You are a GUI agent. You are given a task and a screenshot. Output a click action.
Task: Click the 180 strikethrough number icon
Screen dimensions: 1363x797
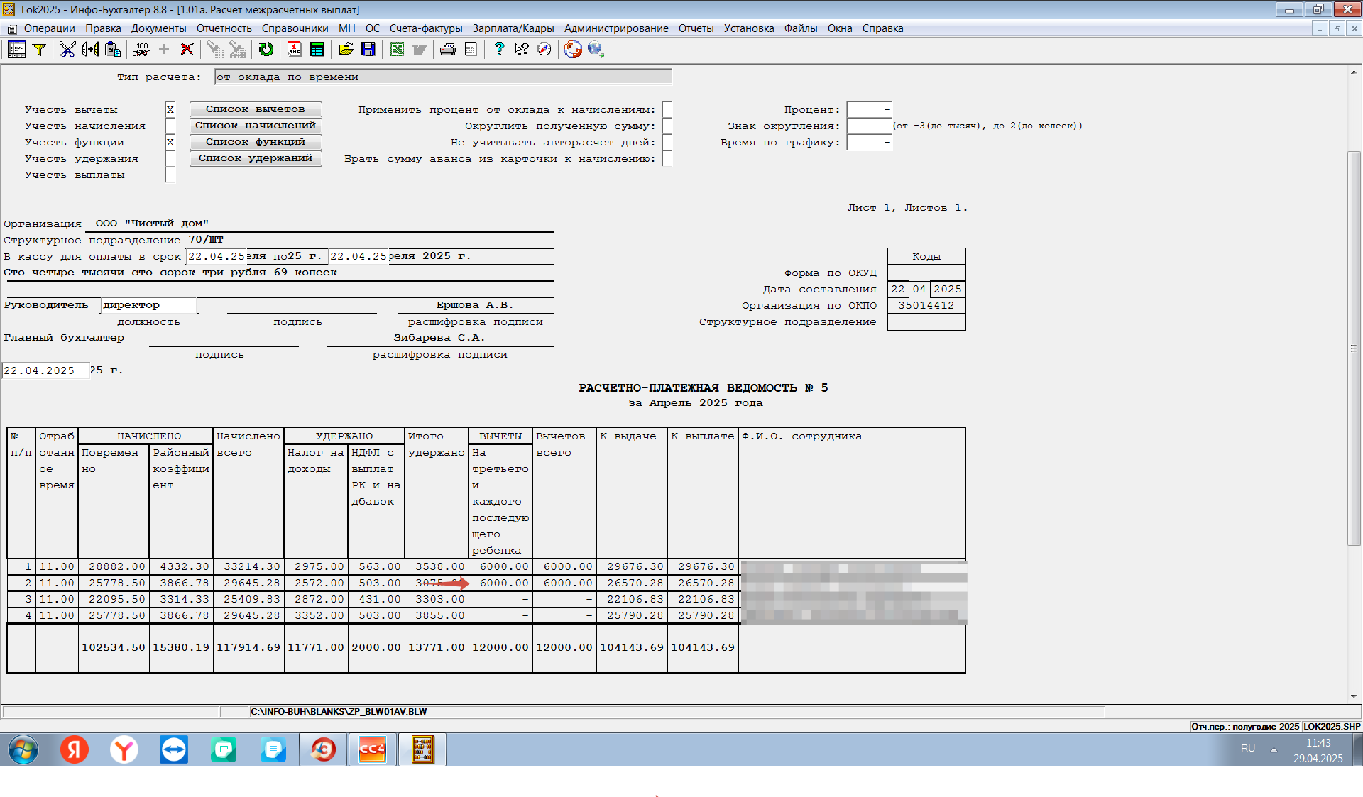pos(141,49)
